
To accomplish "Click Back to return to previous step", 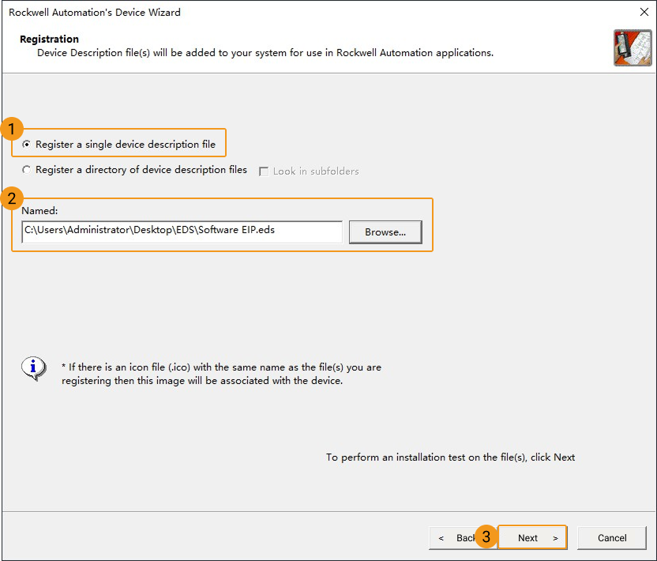I will click(456, 537).
